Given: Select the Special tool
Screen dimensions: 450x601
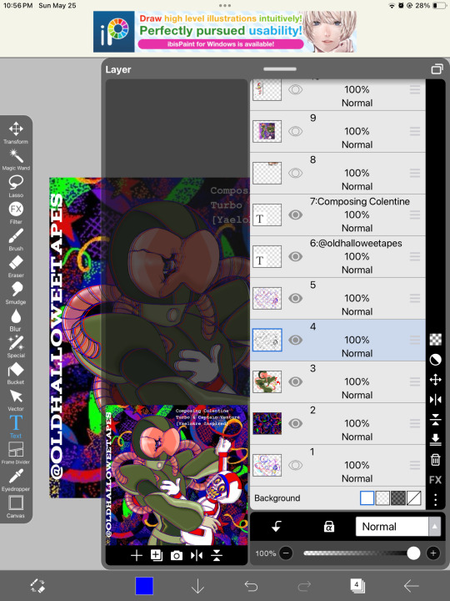Looking at the screenshot, I should coord(16,346).
